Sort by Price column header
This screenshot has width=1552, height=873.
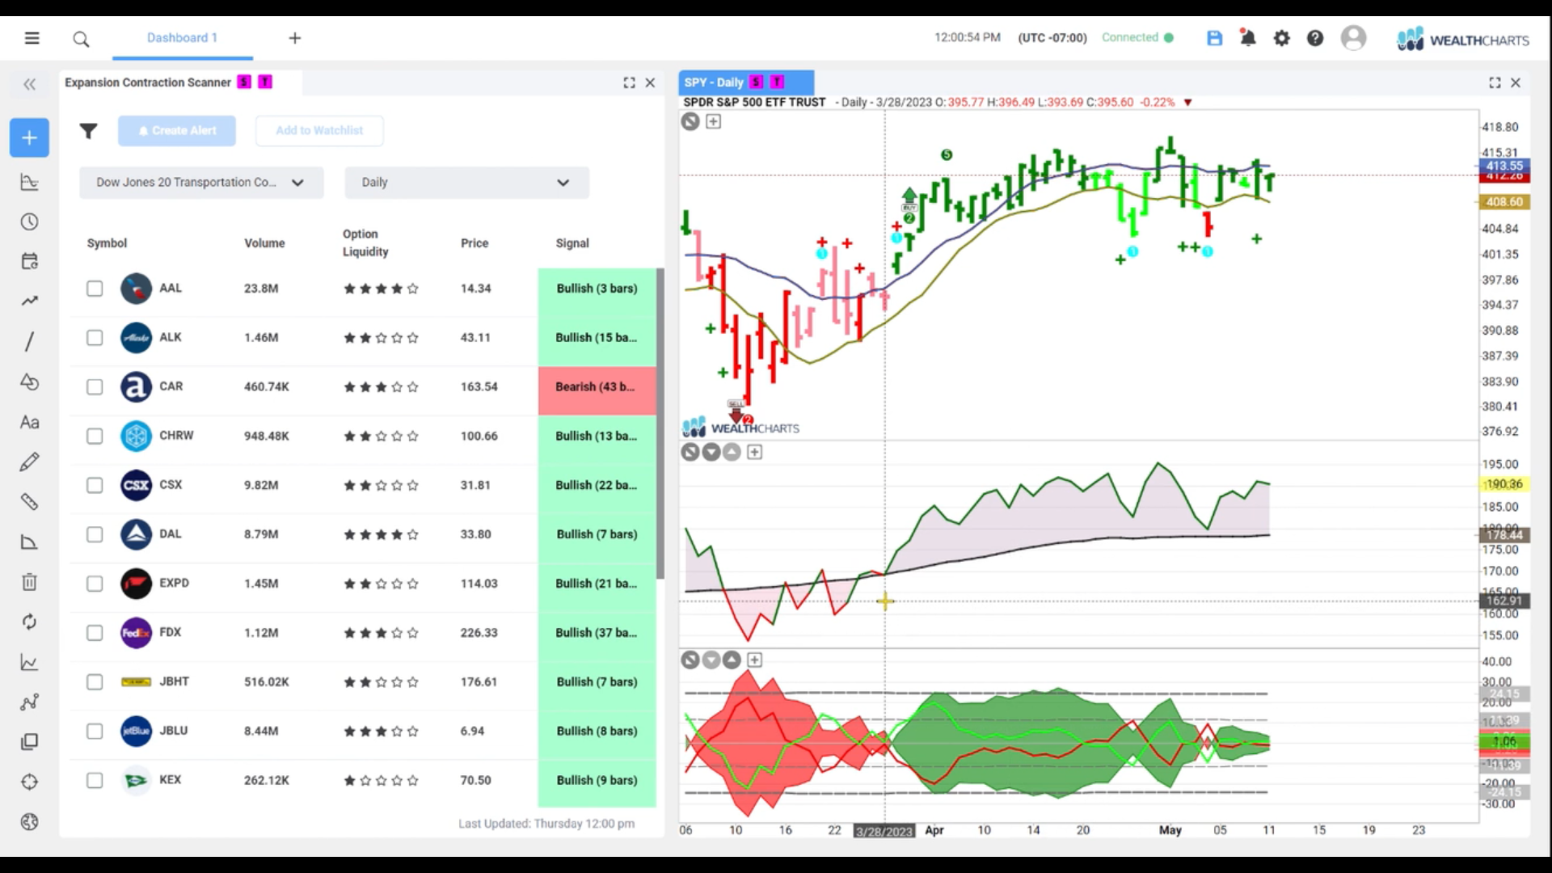click(474, 243)
